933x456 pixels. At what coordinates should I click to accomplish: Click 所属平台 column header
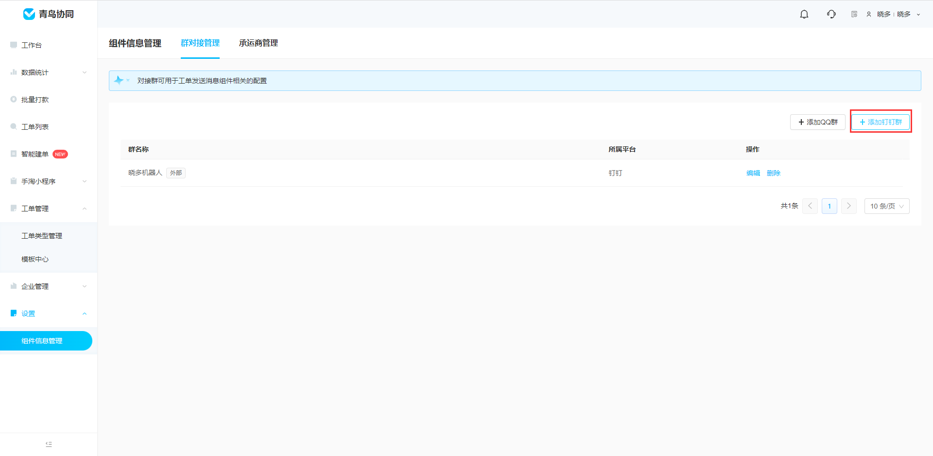[622, 149]
